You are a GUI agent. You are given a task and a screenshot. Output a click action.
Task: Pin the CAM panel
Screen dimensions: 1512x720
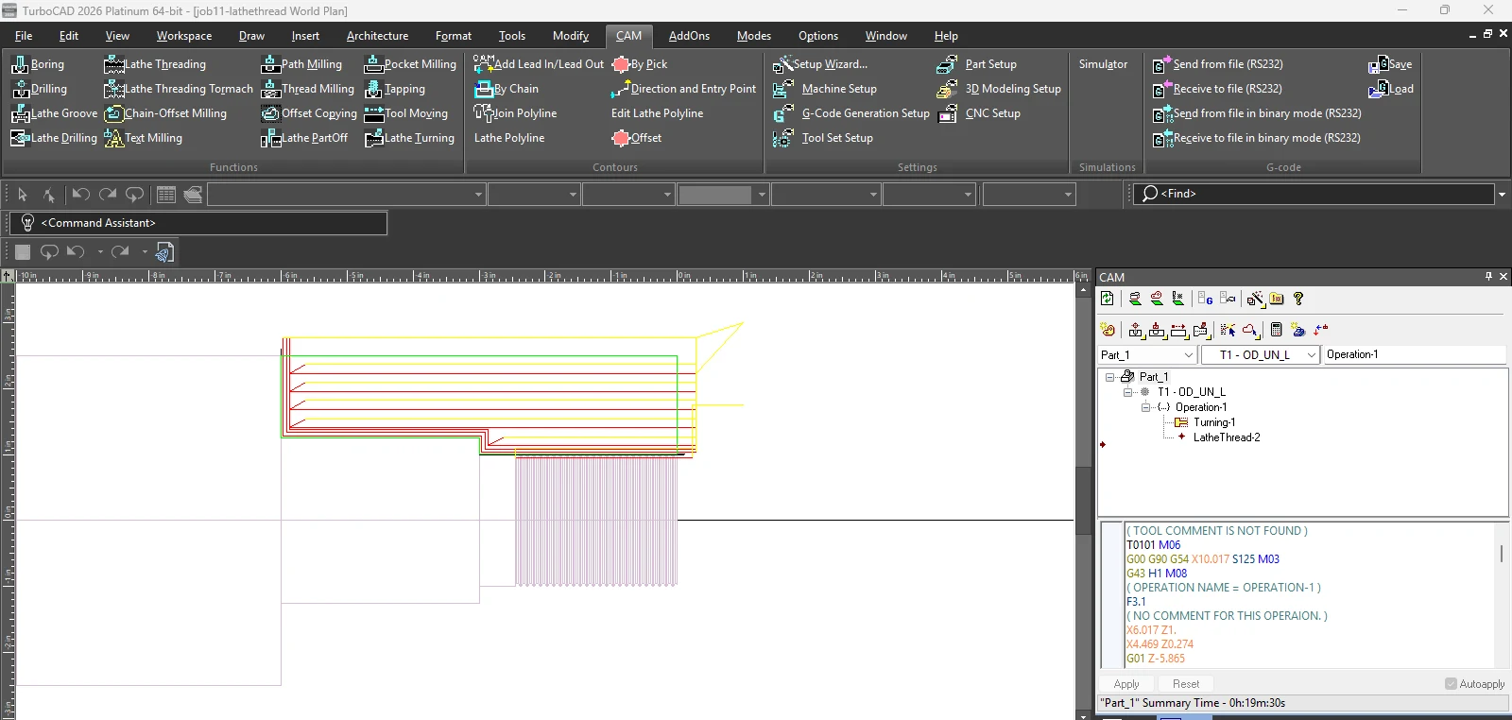click(1488, 276)
